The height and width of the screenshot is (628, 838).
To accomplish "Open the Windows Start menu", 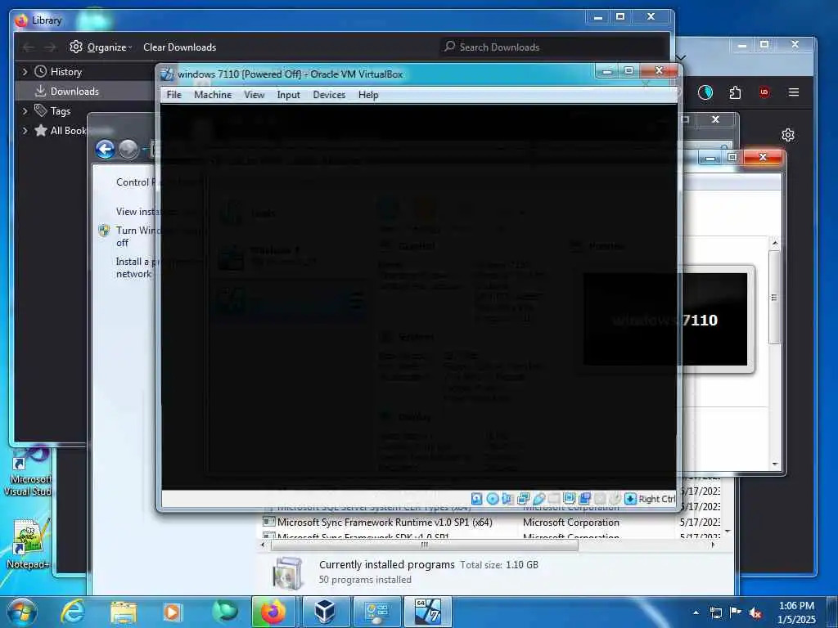I will pos(22,612).
